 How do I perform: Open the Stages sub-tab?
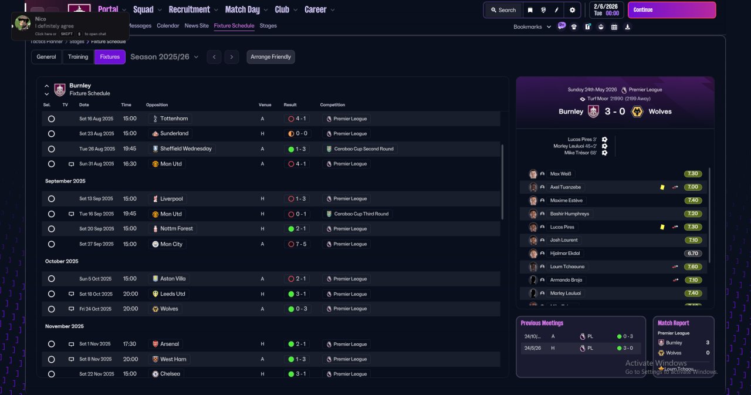(x=268, y=26)
